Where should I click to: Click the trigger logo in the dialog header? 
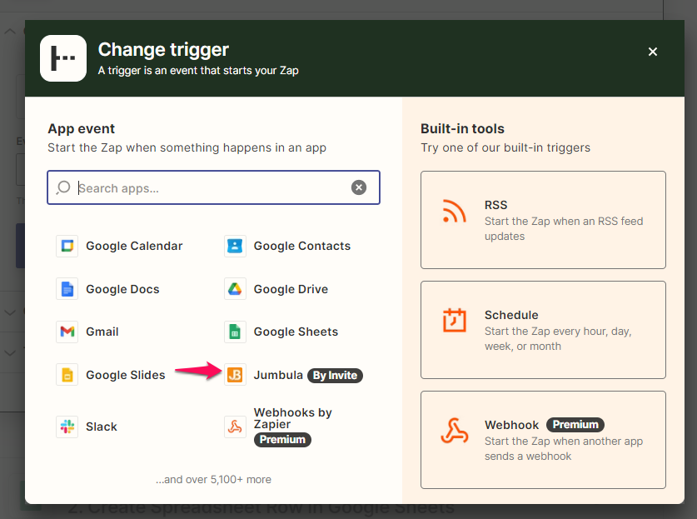pos(63,58)
